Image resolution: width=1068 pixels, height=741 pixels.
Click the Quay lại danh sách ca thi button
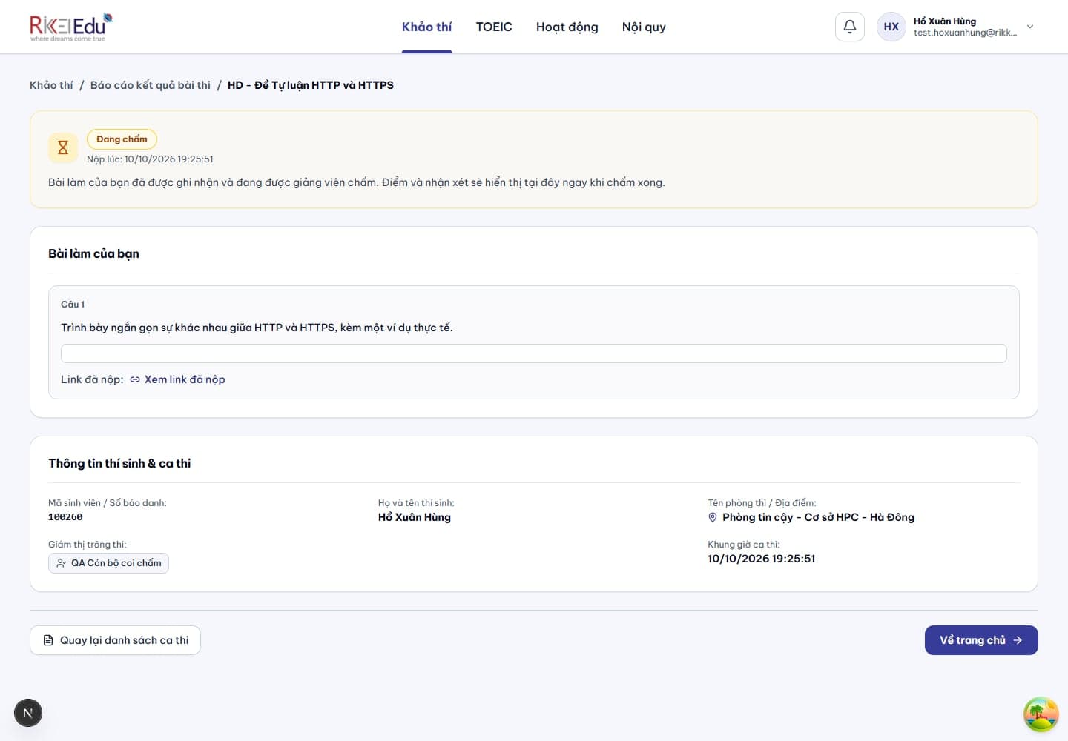click(x=115, y=640)
